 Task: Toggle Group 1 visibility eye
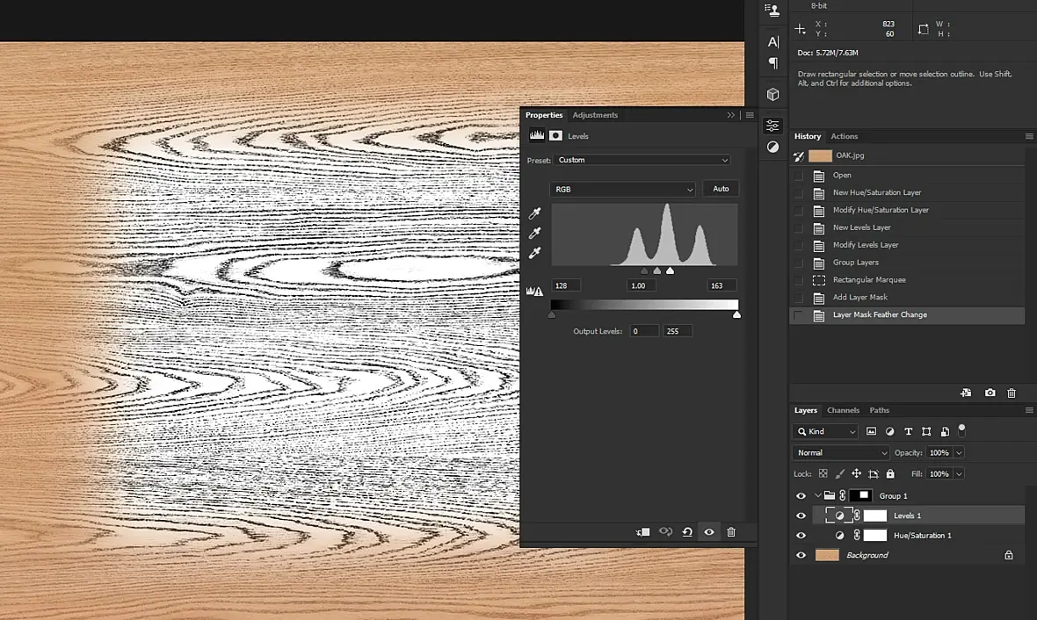pyautogui.click(x=801, y=495)
